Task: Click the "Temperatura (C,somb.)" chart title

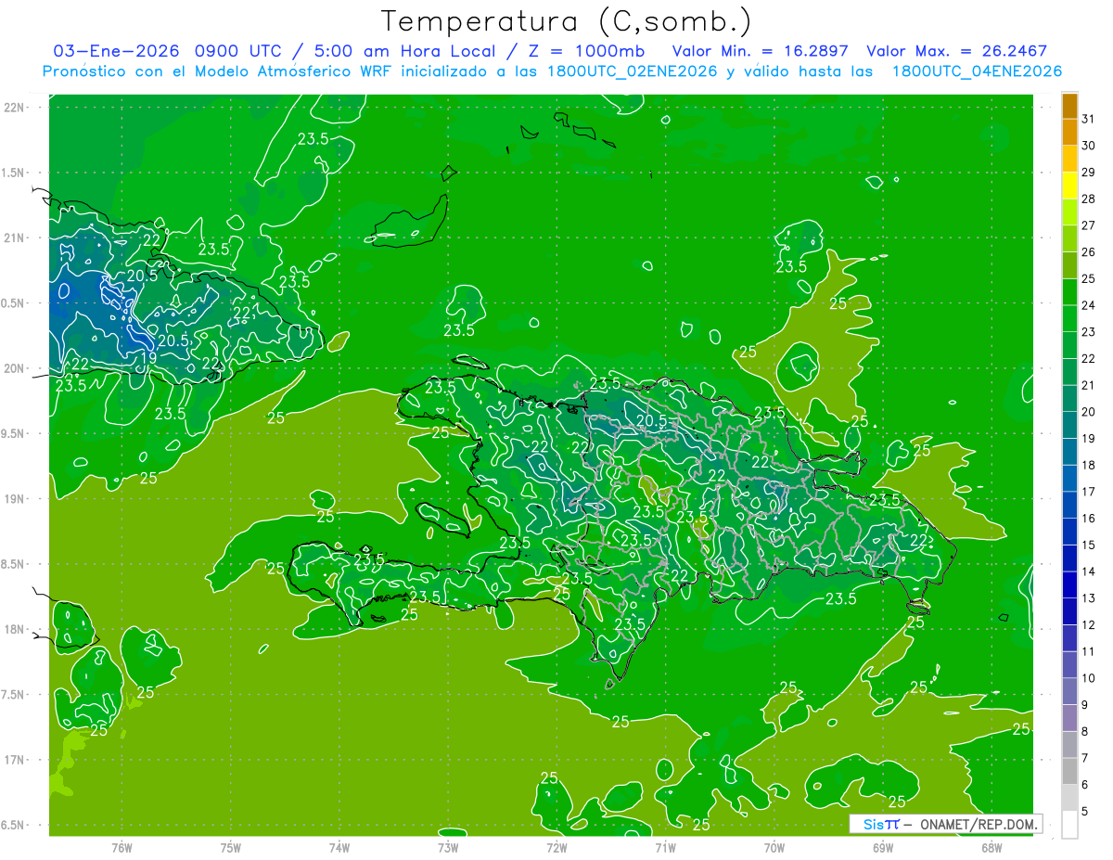Action: point(567,21)
